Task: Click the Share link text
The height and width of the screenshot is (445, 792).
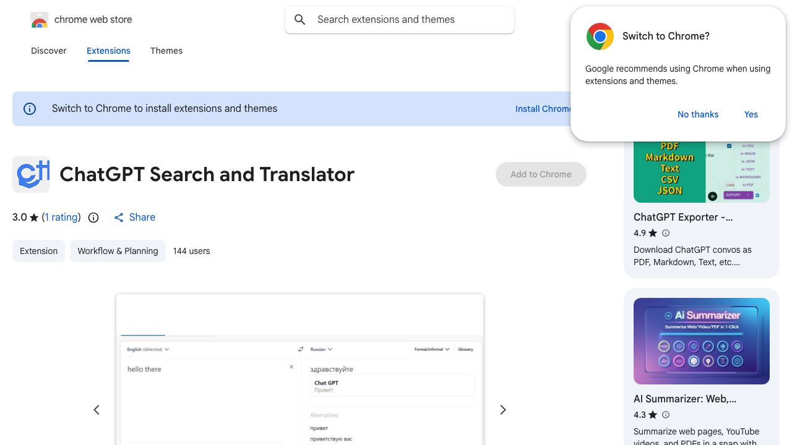Action: (x=142, y=218)
